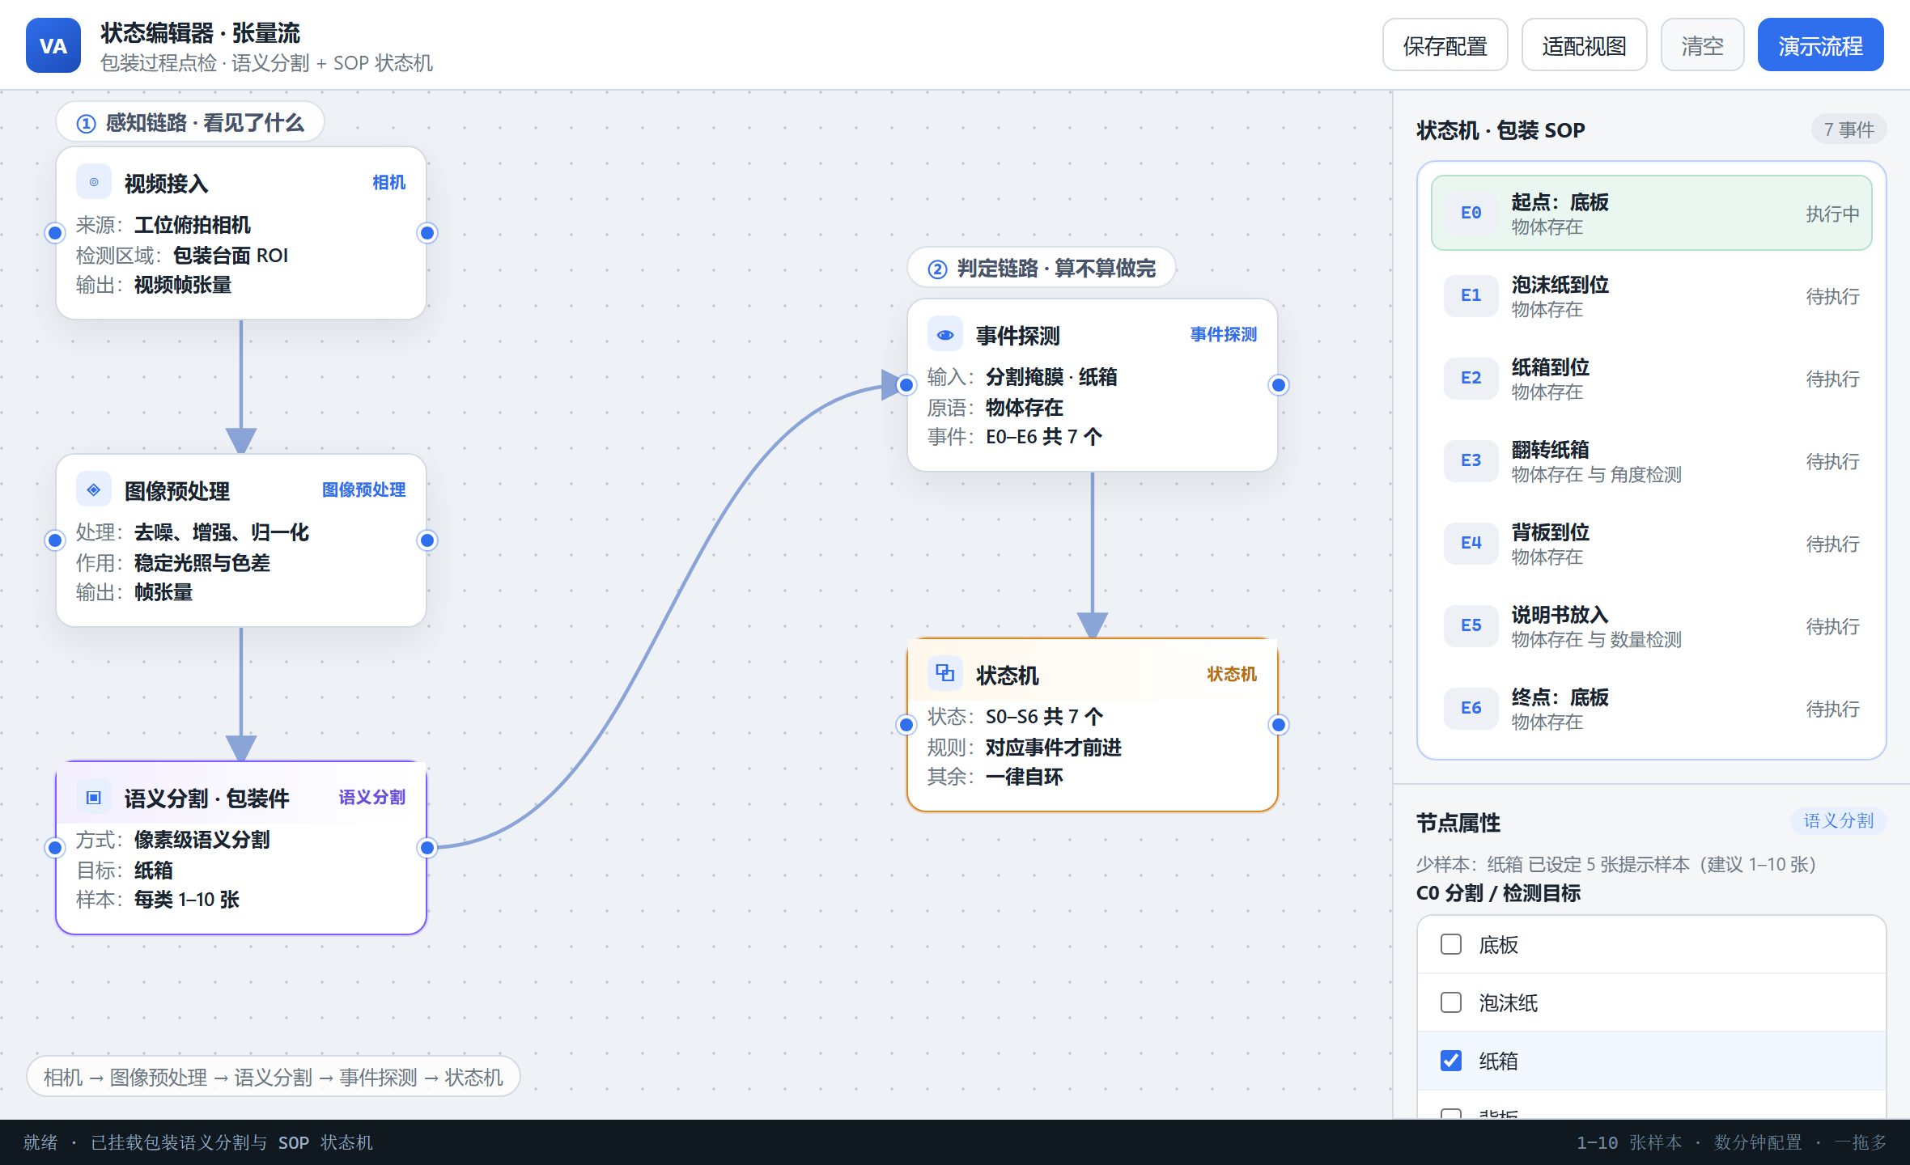
Task: Click the 7 事件 count badge
Action: pos(1848,129)
